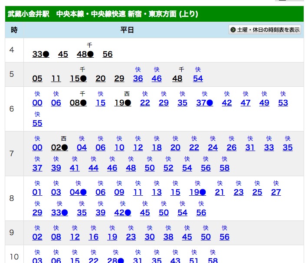Open the 7:31 rapid departure
Screen dimensions: 308x263
[250, 148]
